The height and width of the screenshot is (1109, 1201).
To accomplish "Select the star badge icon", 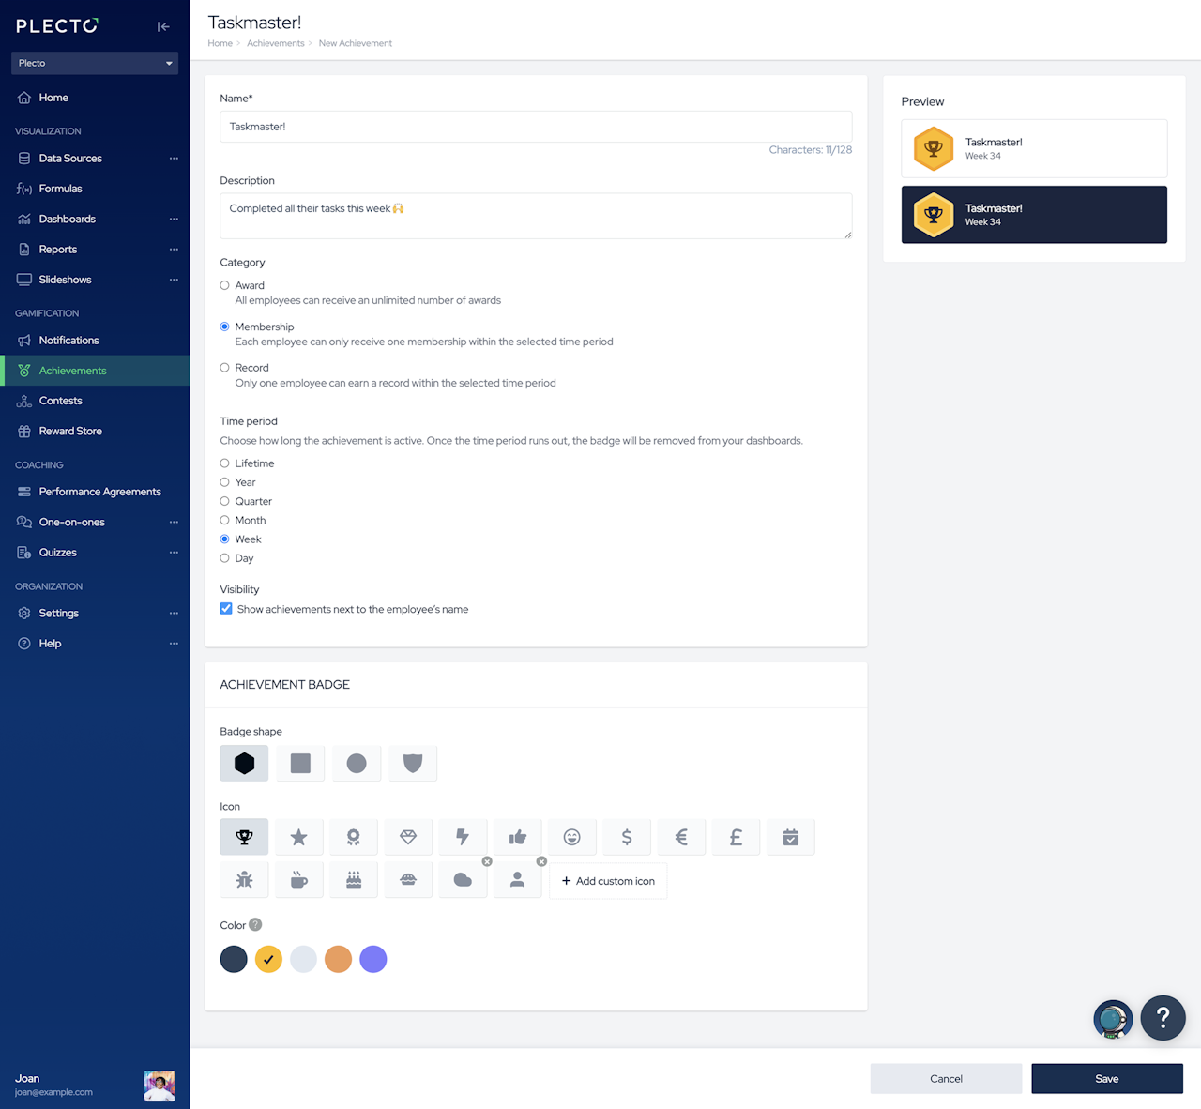I will [298, 837].
